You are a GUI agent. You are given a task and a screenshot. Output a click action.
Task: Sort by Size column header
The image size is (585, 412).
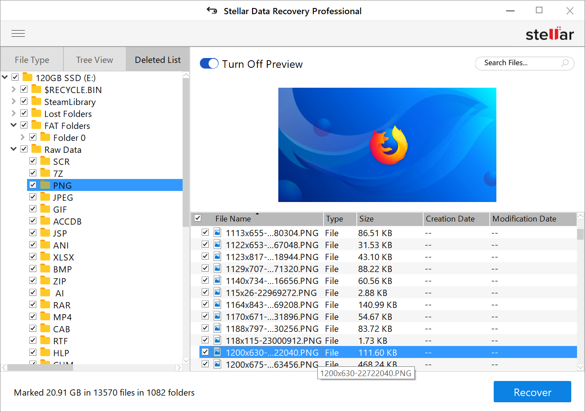[x=390, y=219]
